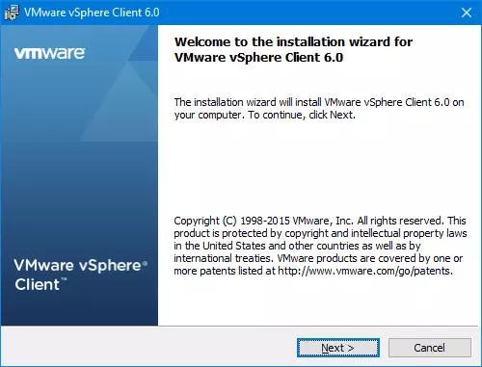The image size is (482, 367).
Task: Click the empty grey area beside the Next button
Action: click(147, 348)
